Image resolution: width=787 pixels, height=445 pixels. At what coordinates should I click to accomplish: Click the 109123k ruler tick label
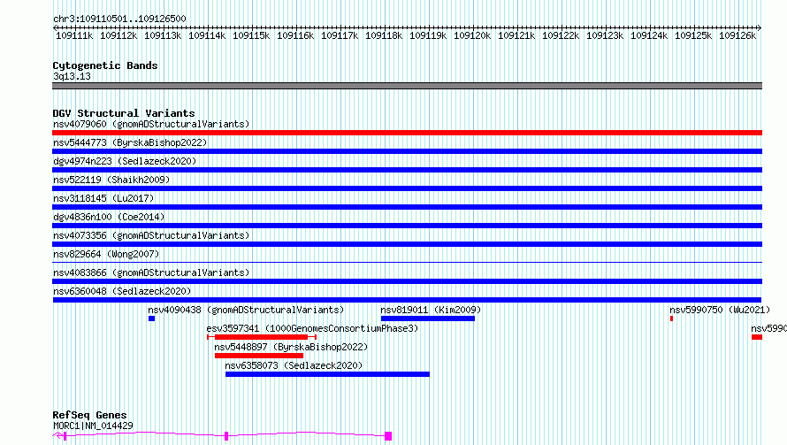pyautogui.click(x=605, y=35)
